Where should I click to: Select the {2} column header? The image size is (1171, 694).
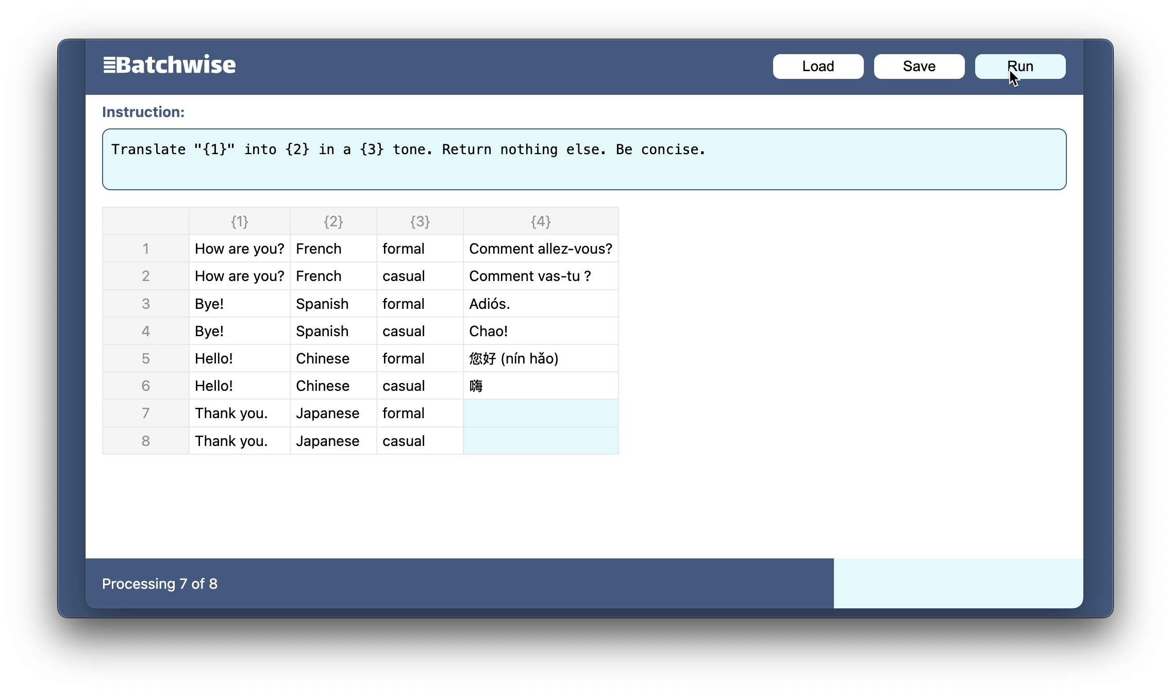(333, 222)
